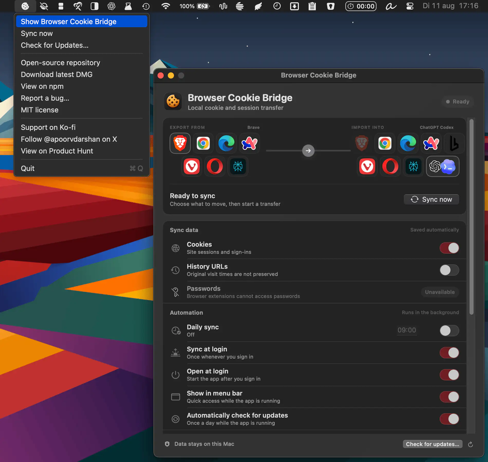Open the MIT license menu item
This screenshot has width=488, height=462.
[x=82, y=110]
